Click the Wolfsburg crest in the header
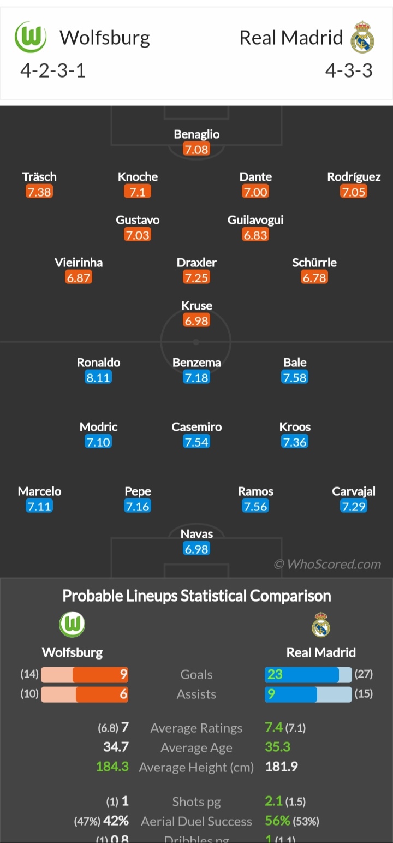Screen dimensions: 393x843 pyautogui.click(x=31, y=37)
